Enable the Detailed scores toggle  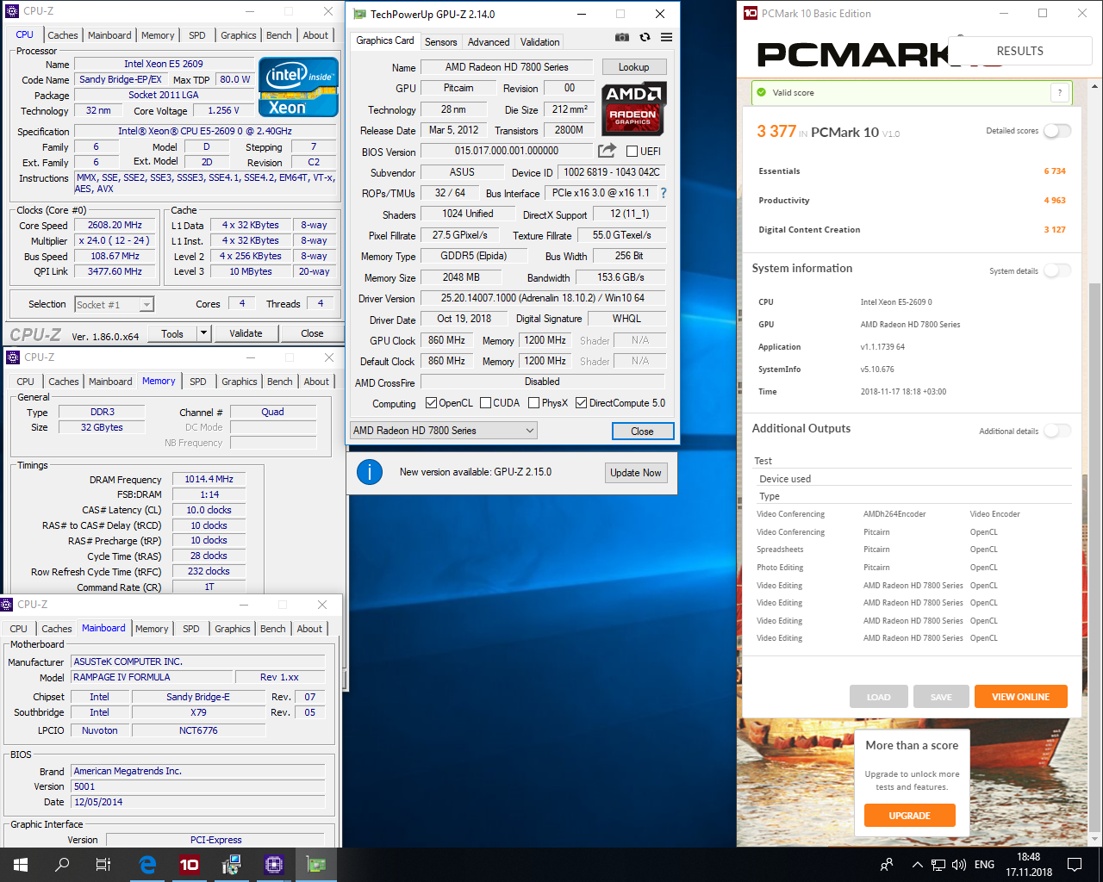coord(1057,131)
